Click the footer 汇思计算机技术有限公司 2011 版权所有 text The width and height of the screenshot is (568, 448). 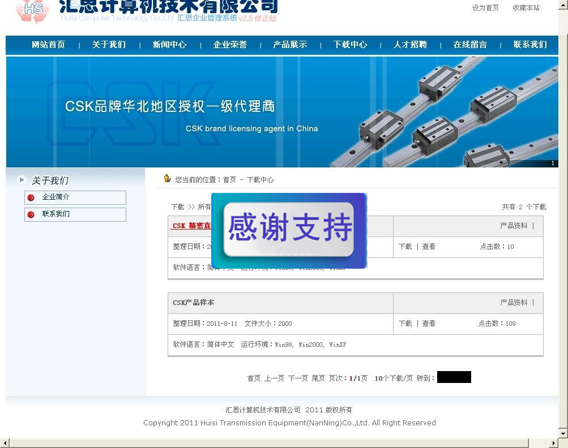pos(289,410)
